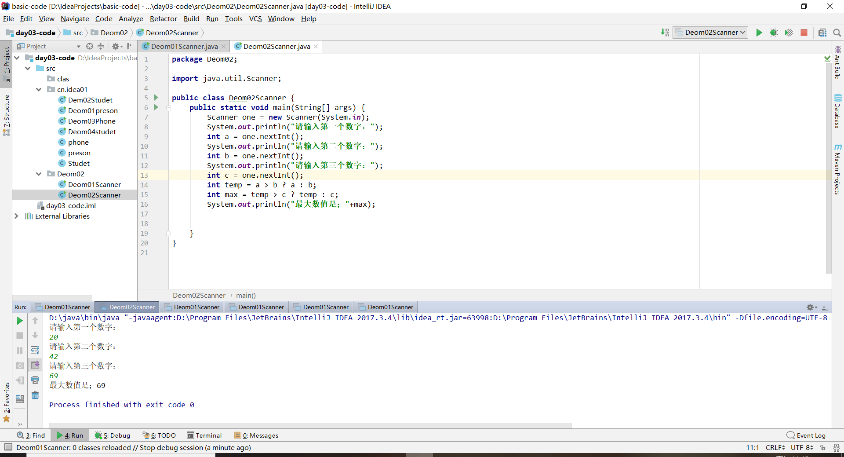The height and width of the screenshot is (457, 844).
Task: Expand the External Libraries node
Action: [x=16, y=216]
